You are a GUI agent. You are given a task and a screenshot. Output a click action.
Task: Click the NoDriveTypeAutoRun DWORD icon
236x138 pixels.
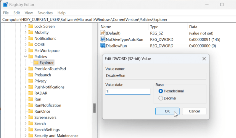point(103,40)
